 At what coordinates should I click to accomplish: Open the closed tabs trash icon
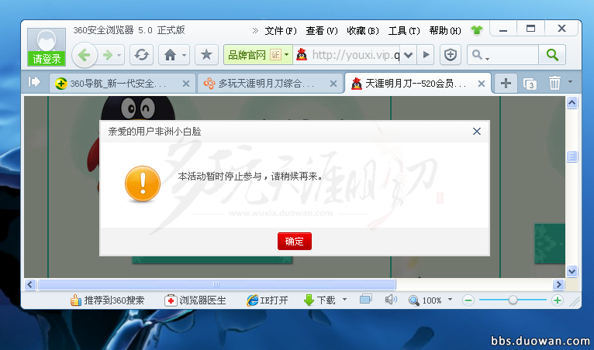(x=554, y=83)
